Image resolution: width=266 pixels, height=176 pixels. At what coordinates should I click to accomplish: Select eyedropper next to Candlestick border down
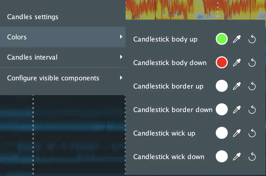point(237,110)
